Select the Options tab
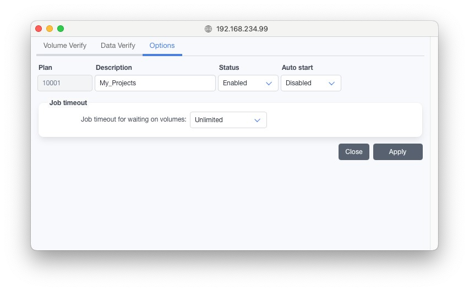The height and width of the screenshot is (291, 469). coord(162,46)
